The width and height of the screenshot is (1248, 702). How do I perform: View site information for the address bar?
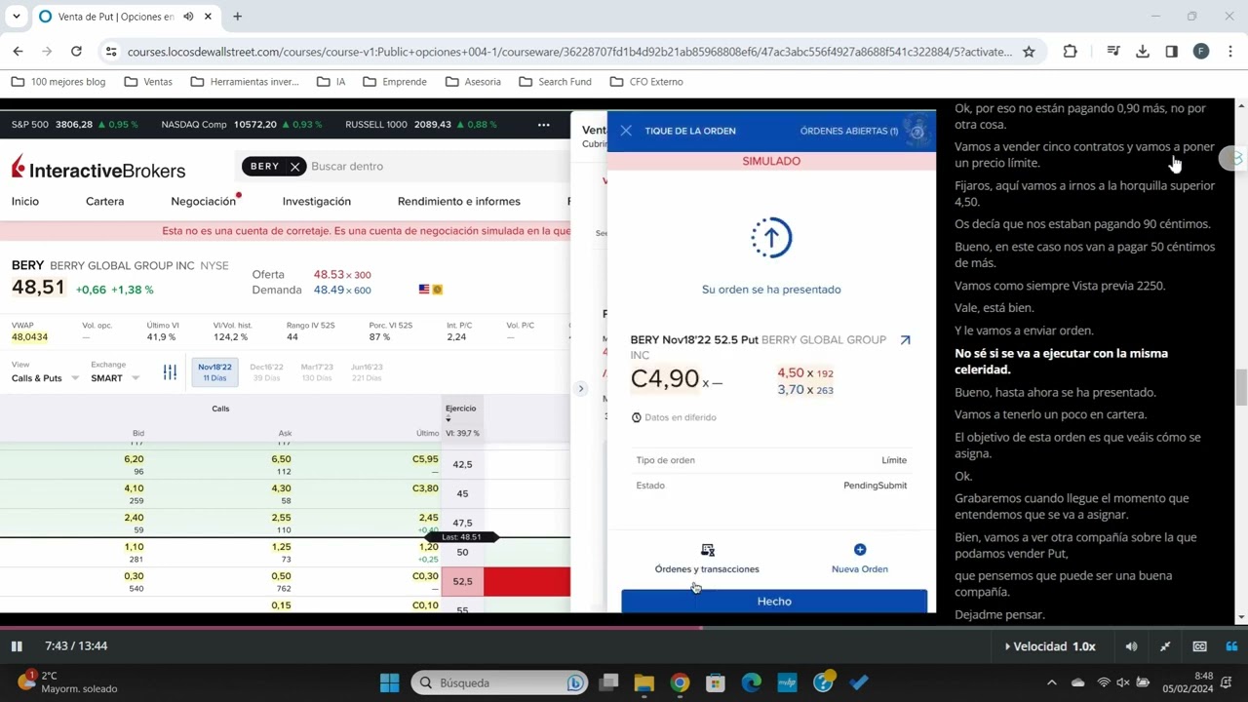111,52
